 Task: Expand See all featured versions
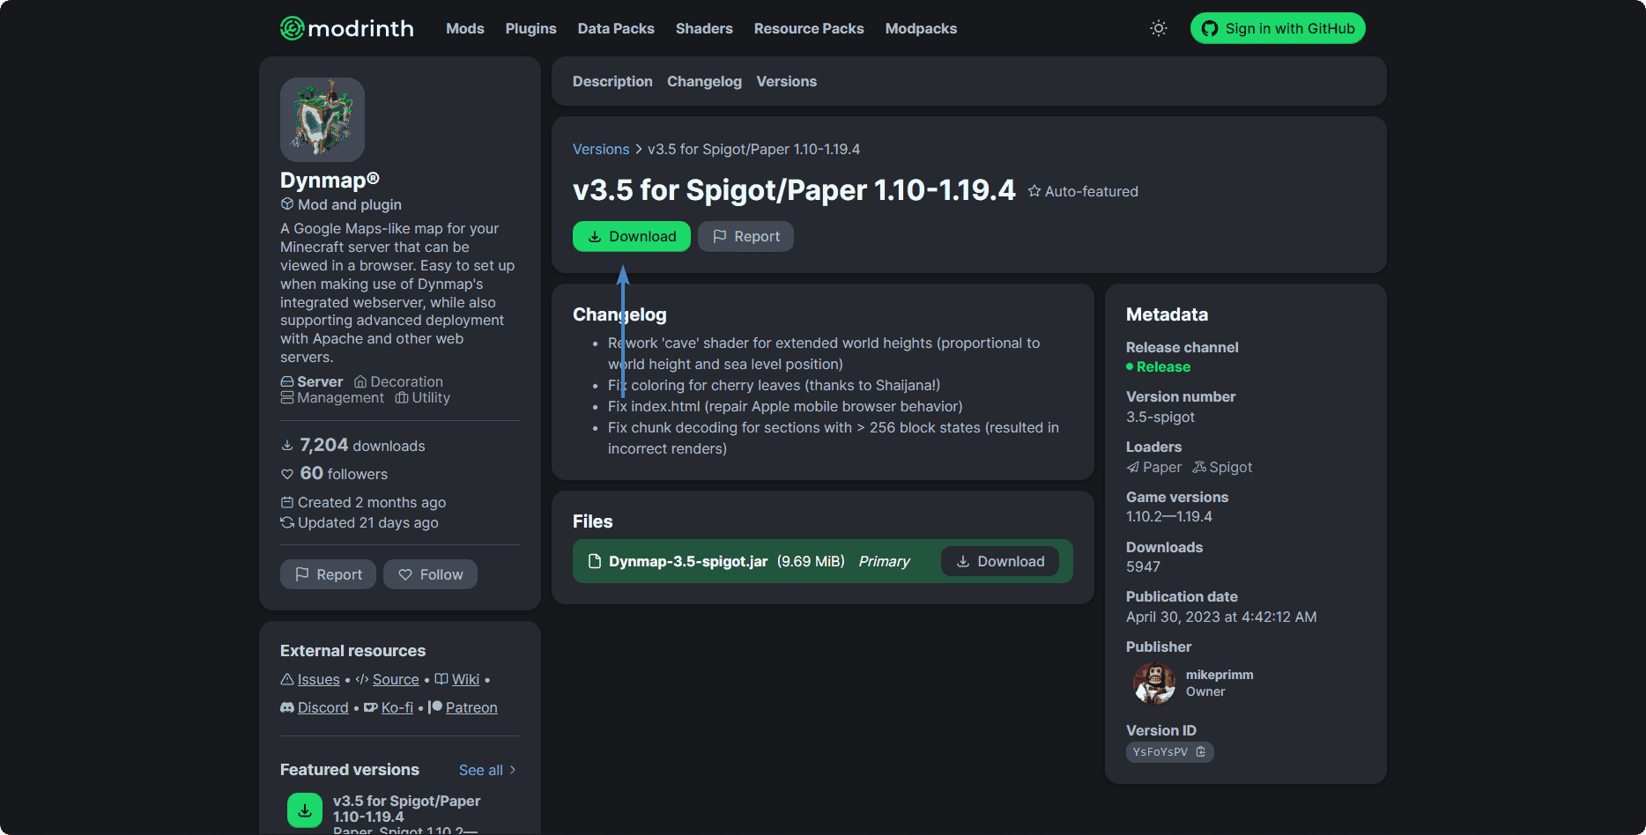pos(487,771)
